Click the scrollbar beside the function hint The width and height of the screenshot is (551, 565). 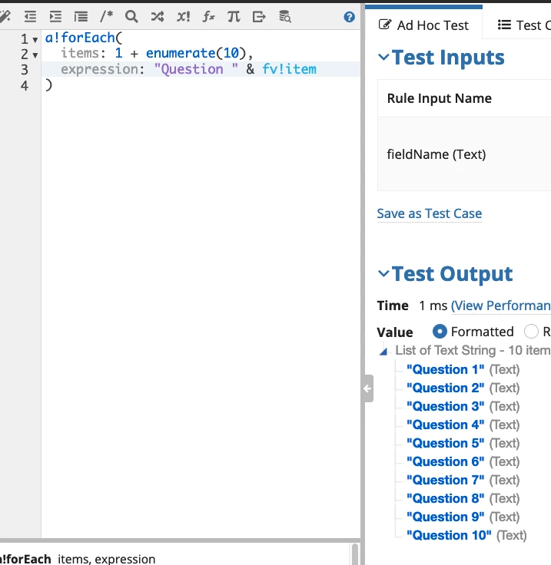355,554
